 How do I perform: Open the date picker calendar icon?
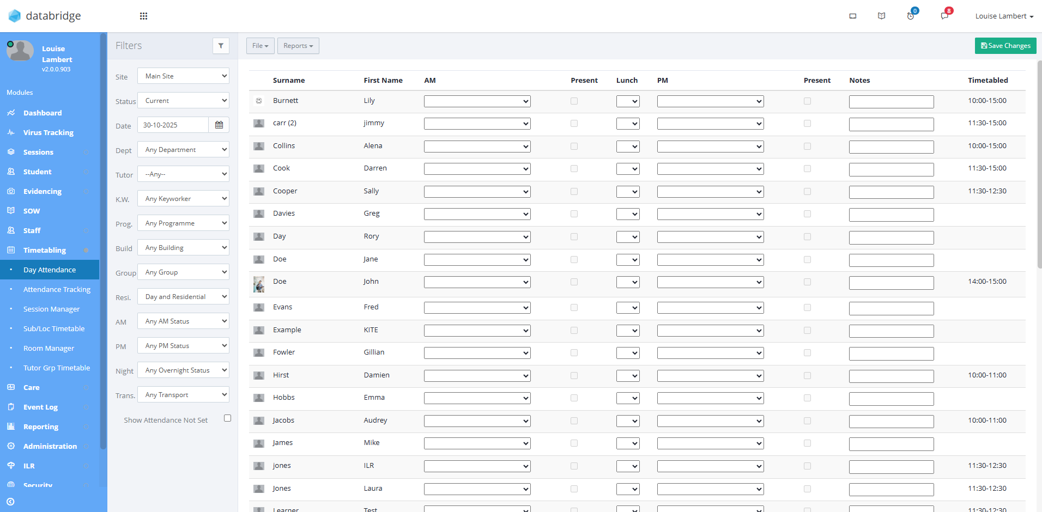click(x=219, y=125)
